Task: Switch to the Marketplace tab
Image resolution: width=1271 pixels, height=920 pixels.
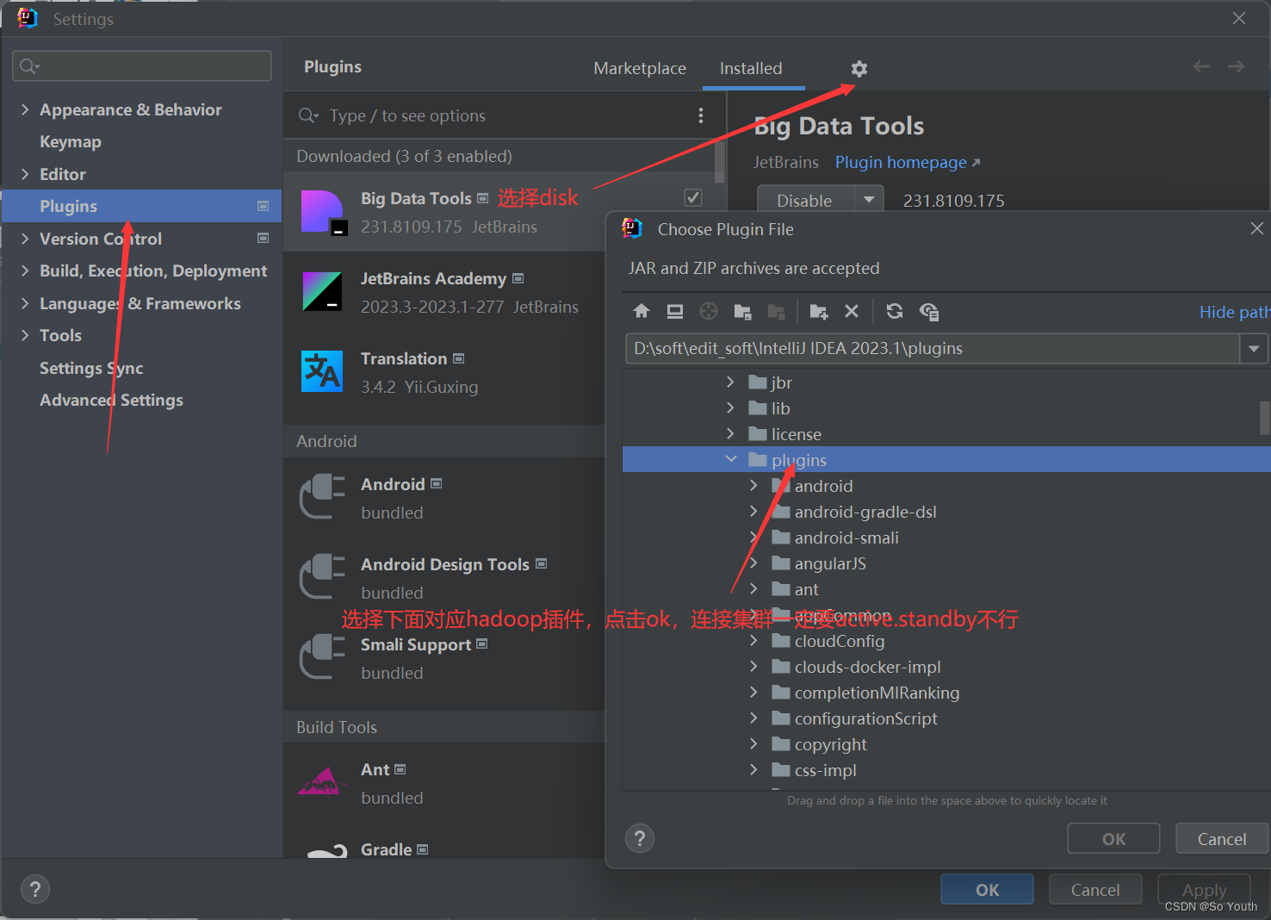Action: pos(640,68)
